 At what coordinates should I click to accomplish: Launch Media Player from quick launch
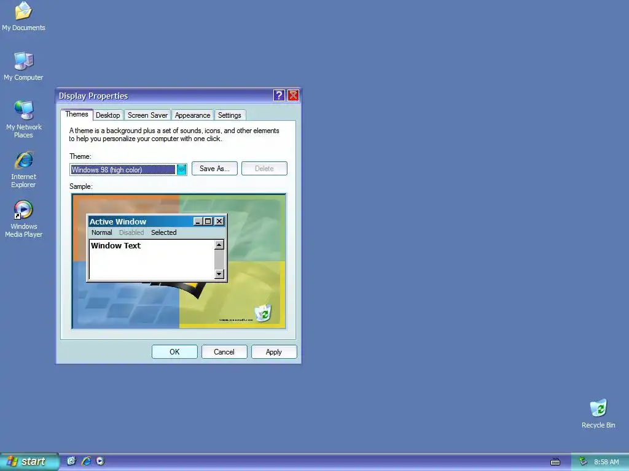pos(100,461)
